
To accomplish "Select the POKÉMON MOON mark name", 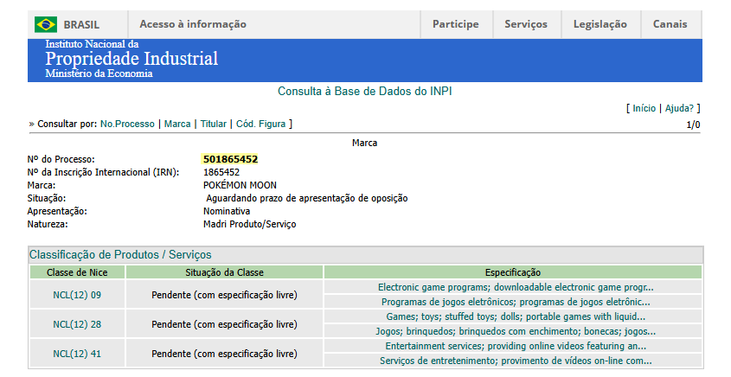I will pos(240,185).
